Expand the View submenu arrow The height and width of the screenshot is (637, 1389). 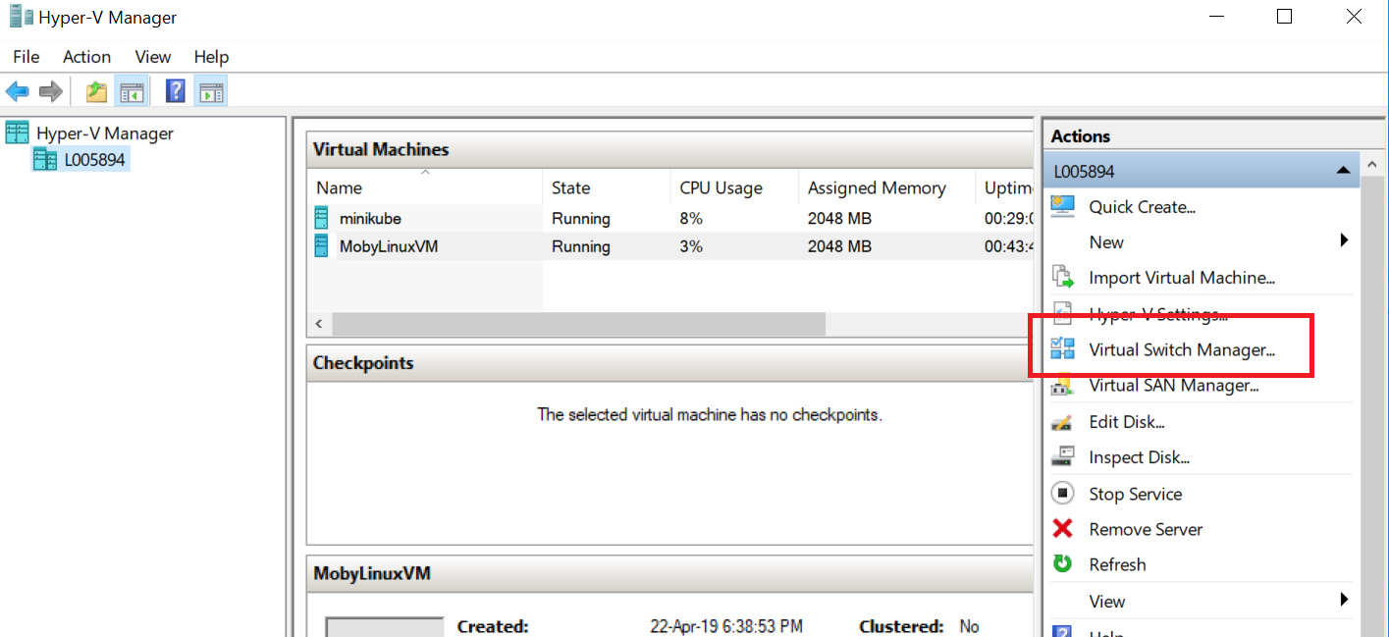tap(1344, 600)
